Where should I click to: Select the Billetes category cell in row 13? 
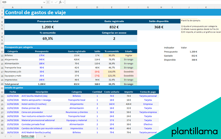tap(13, 55)
